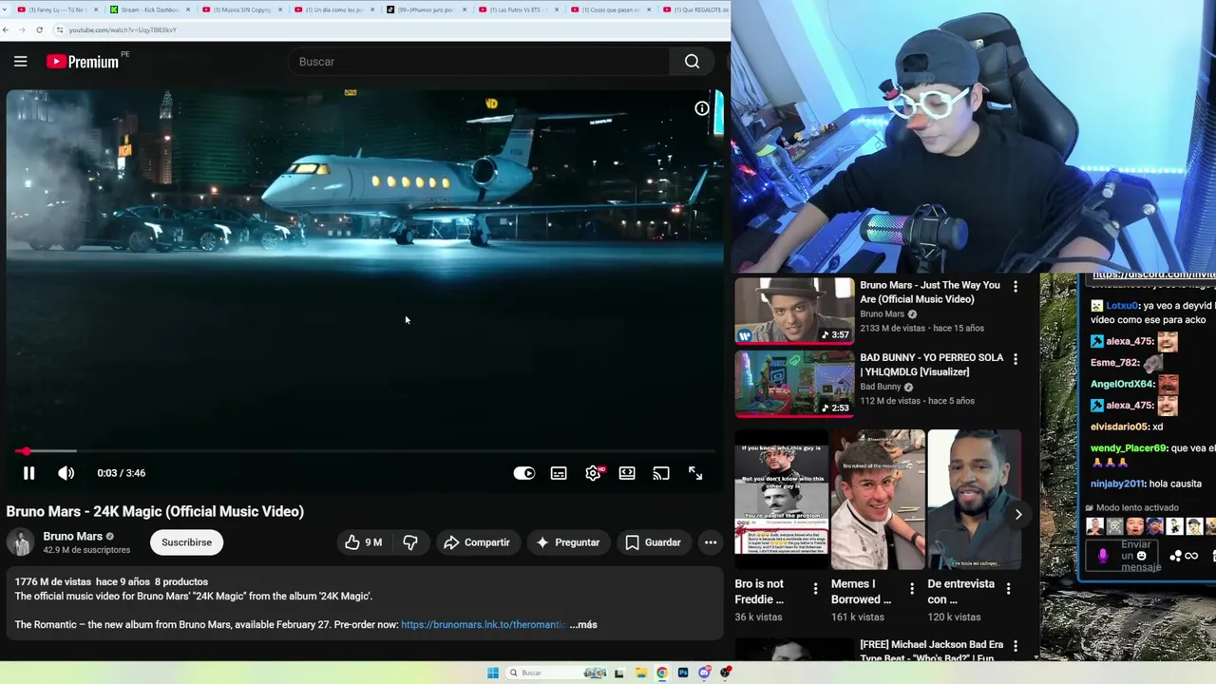Enter fullscreen mode
The width and height of the screenshot is (1216, 684).
click(x=695, y=473)
